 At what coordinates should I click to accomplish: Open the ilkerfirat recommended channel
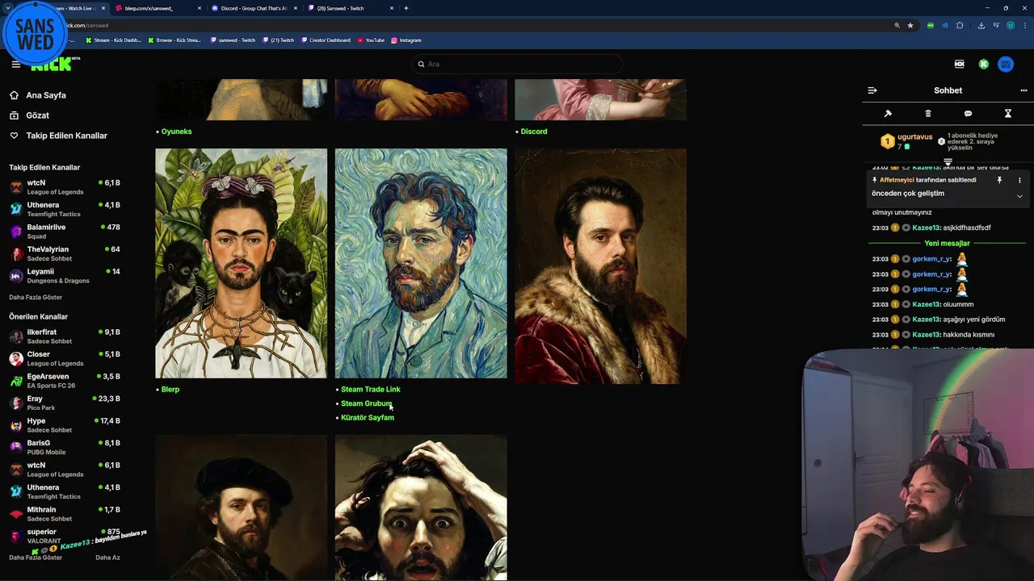pyautogui.click(x=65, y=336)
